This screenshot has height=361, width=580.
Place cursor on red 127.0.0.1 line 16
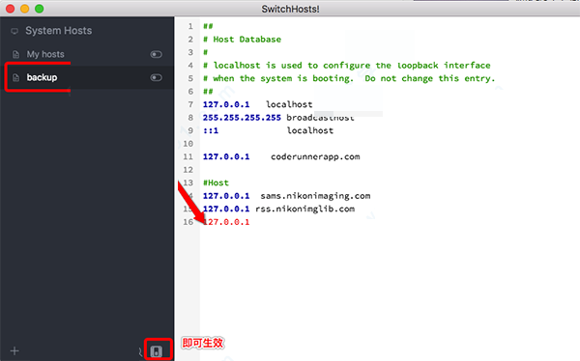point(226,222)
